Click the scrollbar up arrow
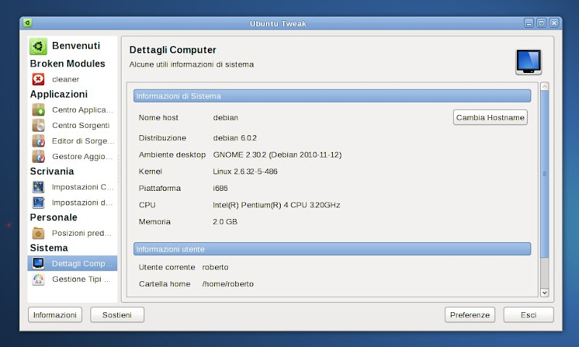The image size is (579, 347). point(544,87)
